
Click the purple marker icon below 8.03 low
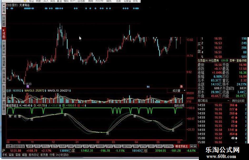click(x=28, y=86)
